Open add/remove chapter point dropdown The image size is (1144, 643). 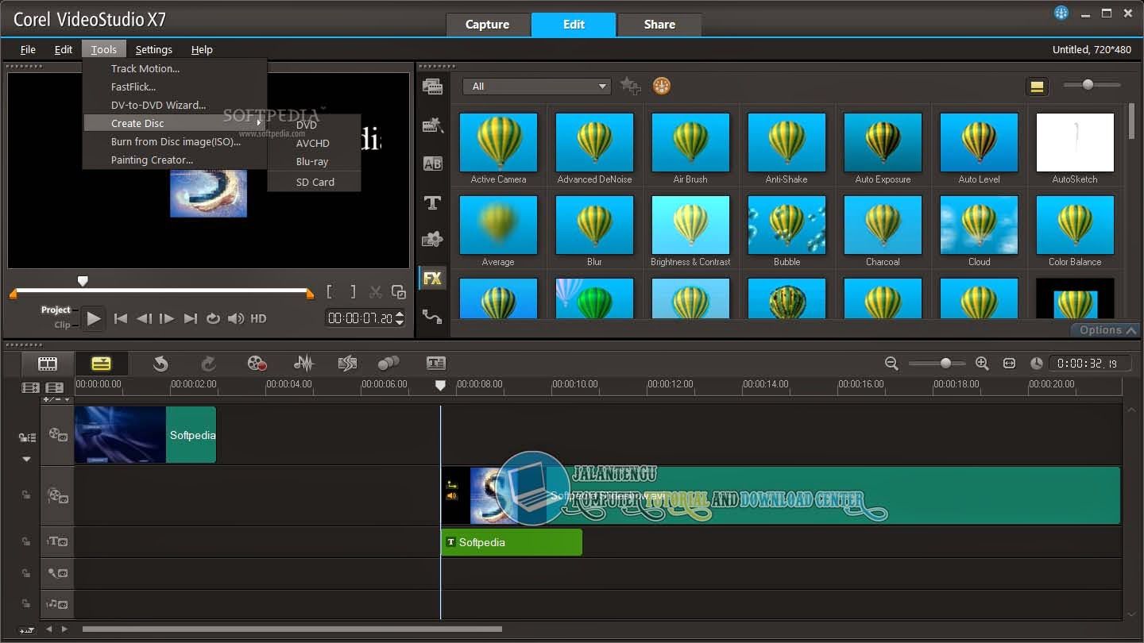[x=56, y=399]
